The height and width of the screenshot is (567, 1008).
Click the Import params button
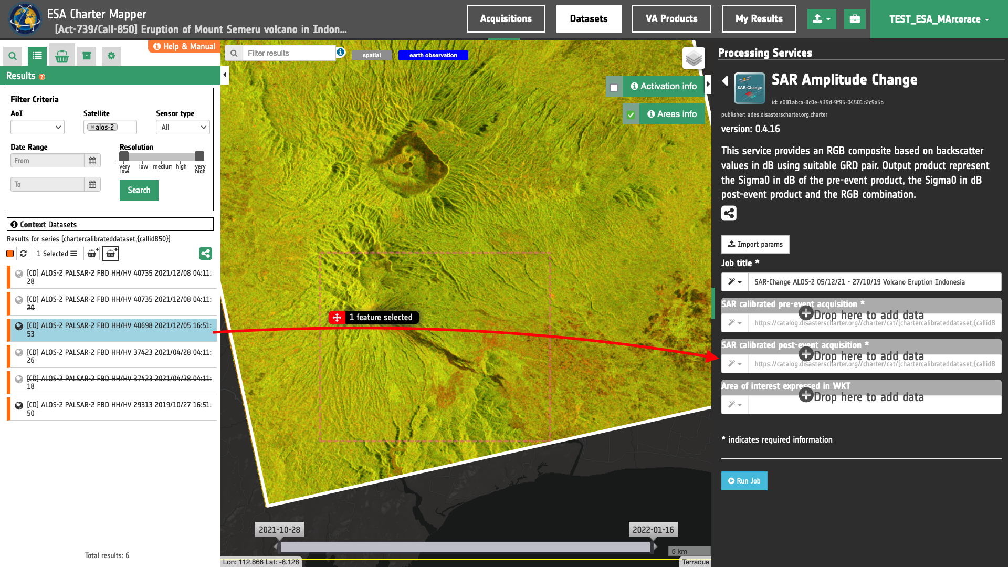tap(755, 244)
